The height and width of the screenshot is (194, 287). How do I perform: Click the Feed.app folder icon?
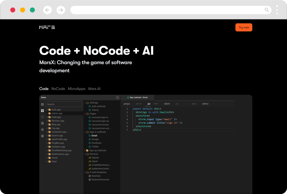pos(50,117)
